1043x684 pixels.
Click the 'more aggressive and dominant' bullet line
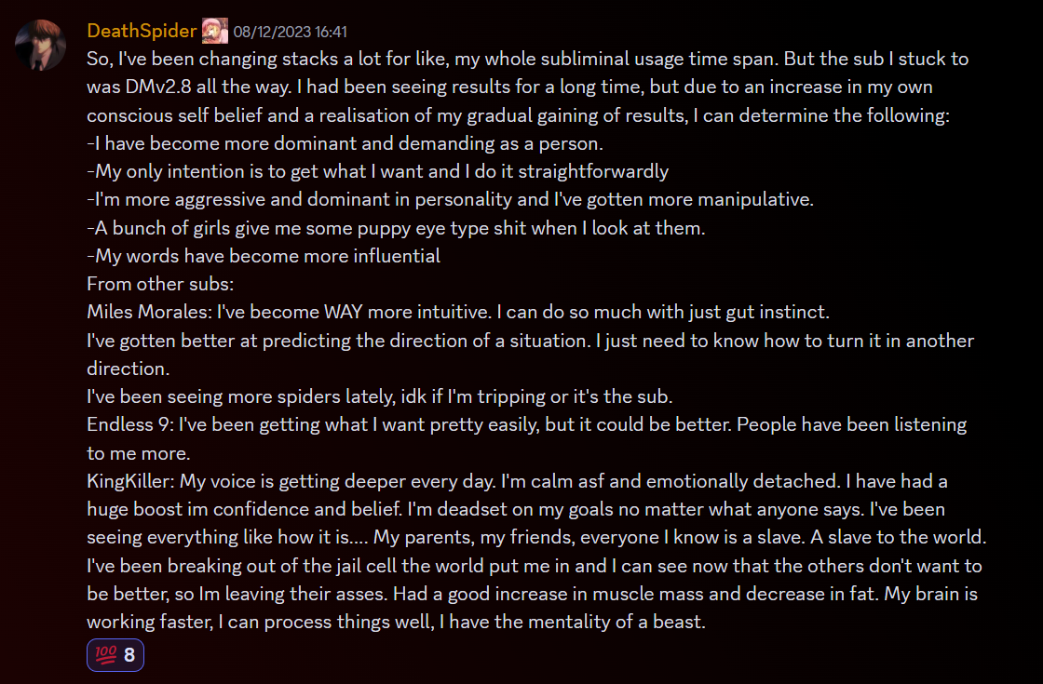click(450, 199)
